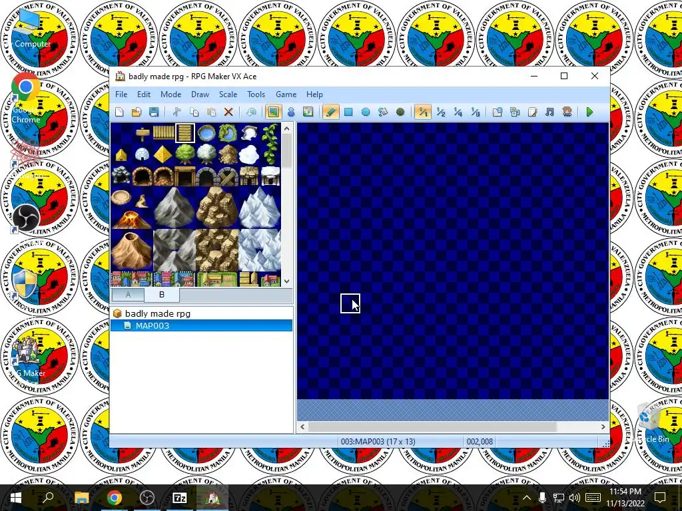The image size is (682, 511).
Task: Click the map canvas cursor square
Action: tap(350, 303)
